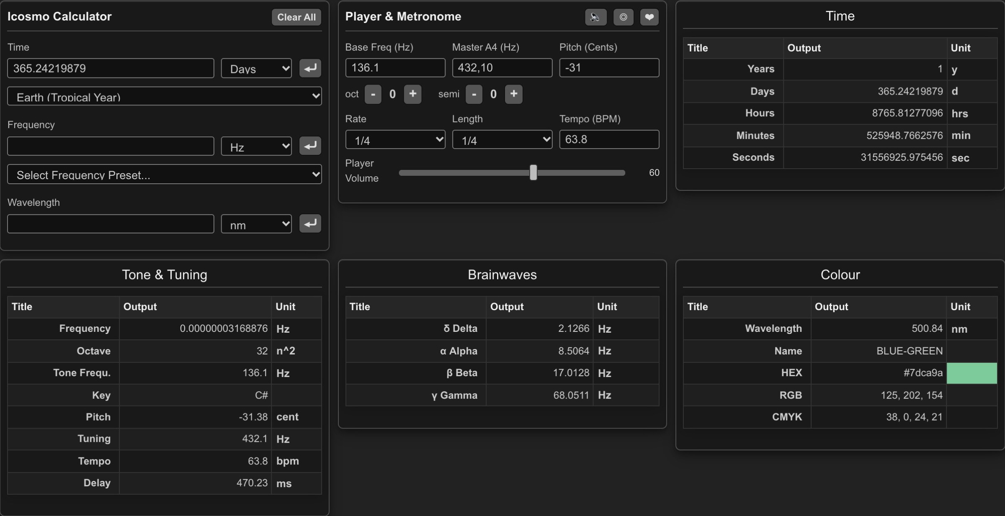Click the C# key value
This screenshot has width=1005, height=516.
pyautogui.click(x=261, y=395)
